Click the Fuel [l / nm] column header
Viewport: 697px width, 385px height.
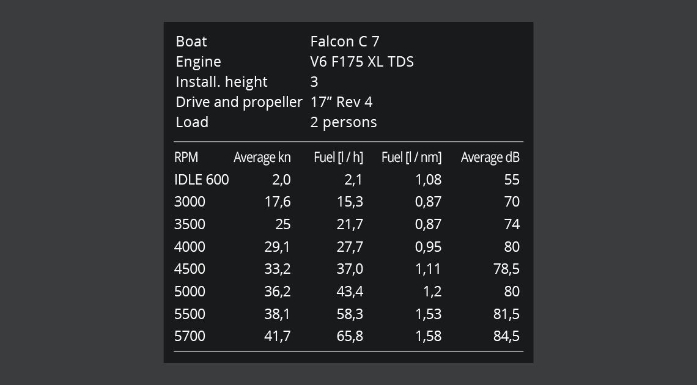pyautogui.click(x=411, y=158)
